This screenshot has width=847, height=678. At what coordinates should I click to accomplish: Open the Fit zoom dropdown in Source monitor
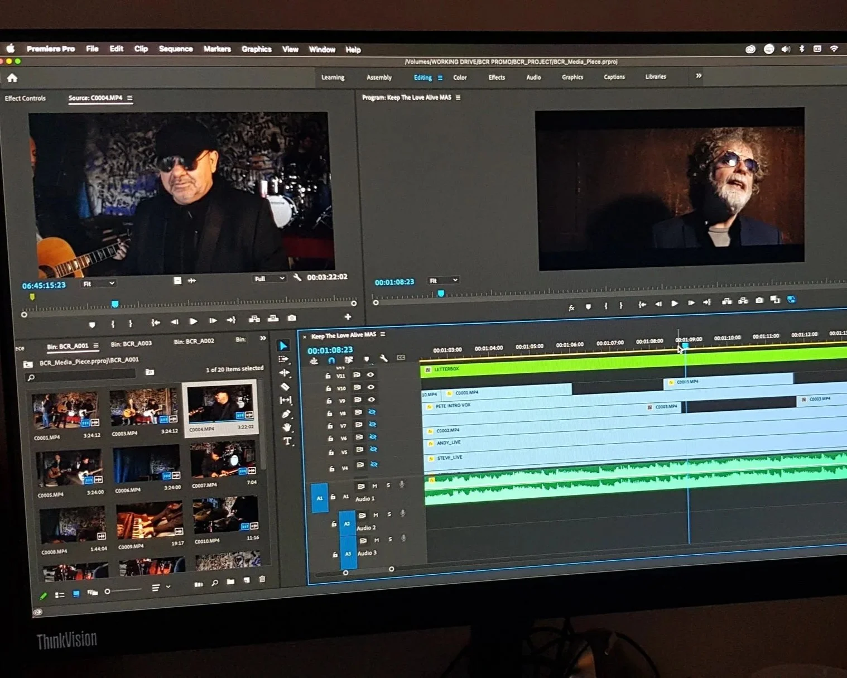pos(98,283)
